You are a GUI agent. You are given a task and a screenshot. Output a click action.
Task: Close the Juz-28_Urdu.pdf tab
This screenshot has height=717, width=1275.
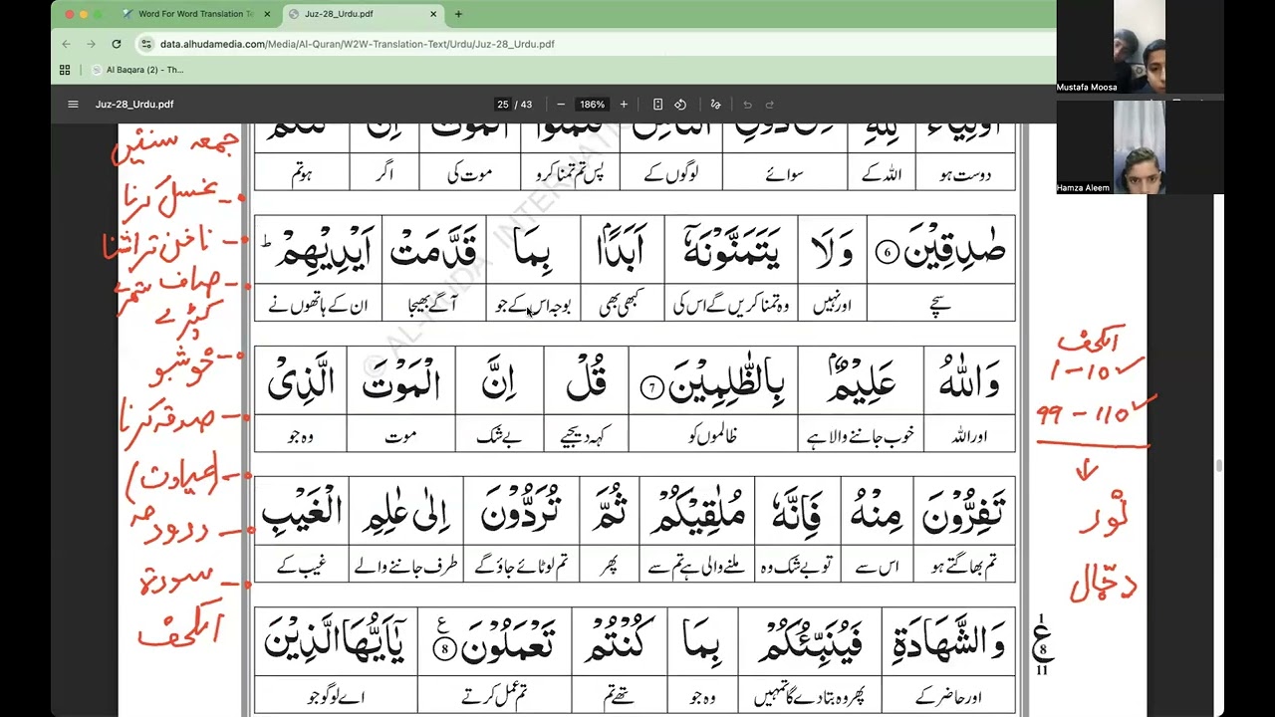pos(433,14)
